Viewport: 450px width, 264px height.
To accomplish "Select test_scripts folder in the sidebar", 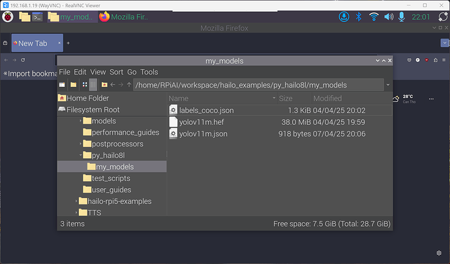I will [106, 178].
